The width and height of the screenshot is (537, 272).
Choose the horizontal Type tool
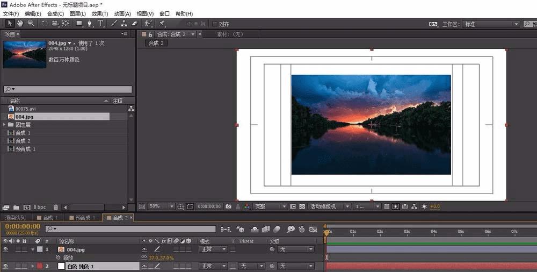pyautogui.click(x=100, y=24)
